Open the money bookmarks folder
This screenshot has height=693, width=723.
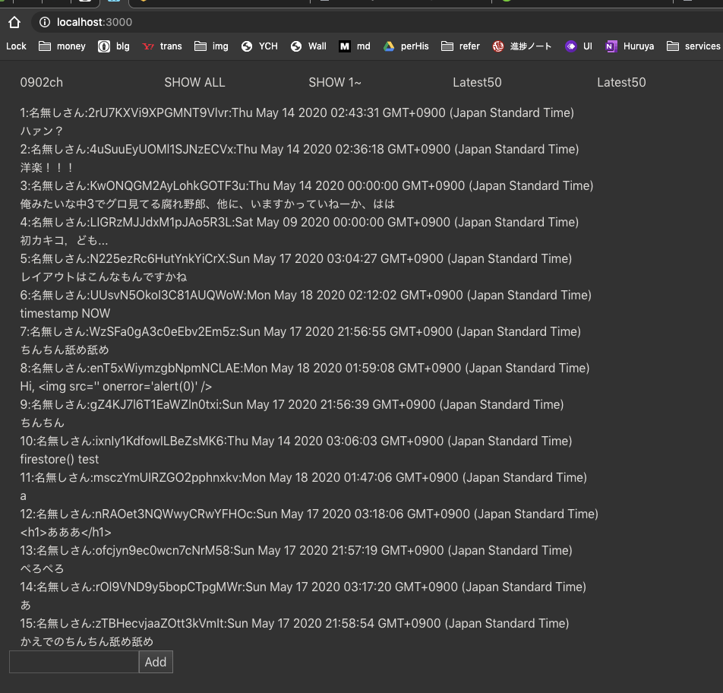tap(62, 46)
